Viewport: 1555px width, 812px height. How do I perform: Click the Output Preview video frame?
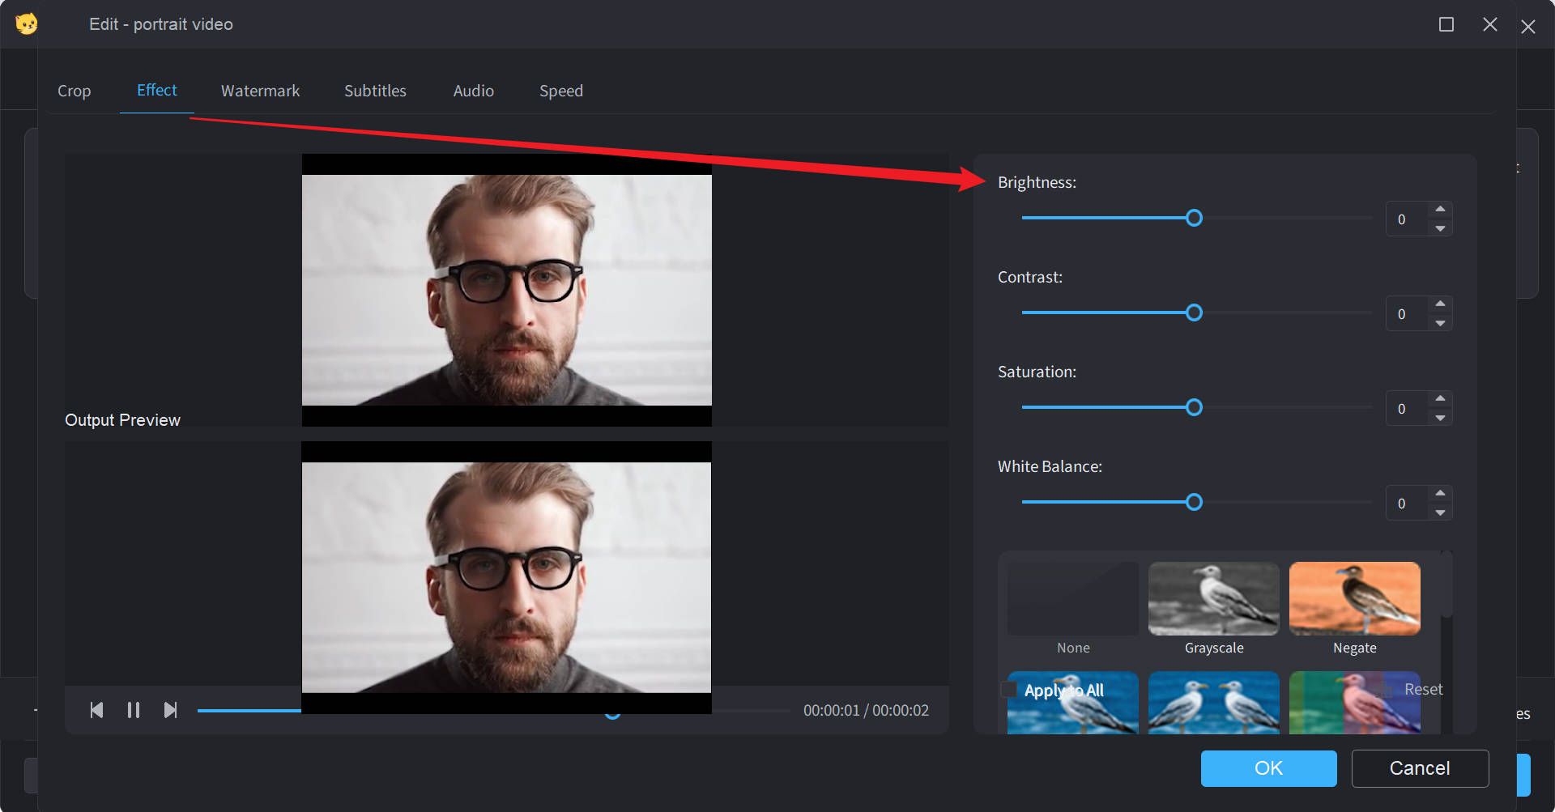pyautogui.click(x=506, y=577)
